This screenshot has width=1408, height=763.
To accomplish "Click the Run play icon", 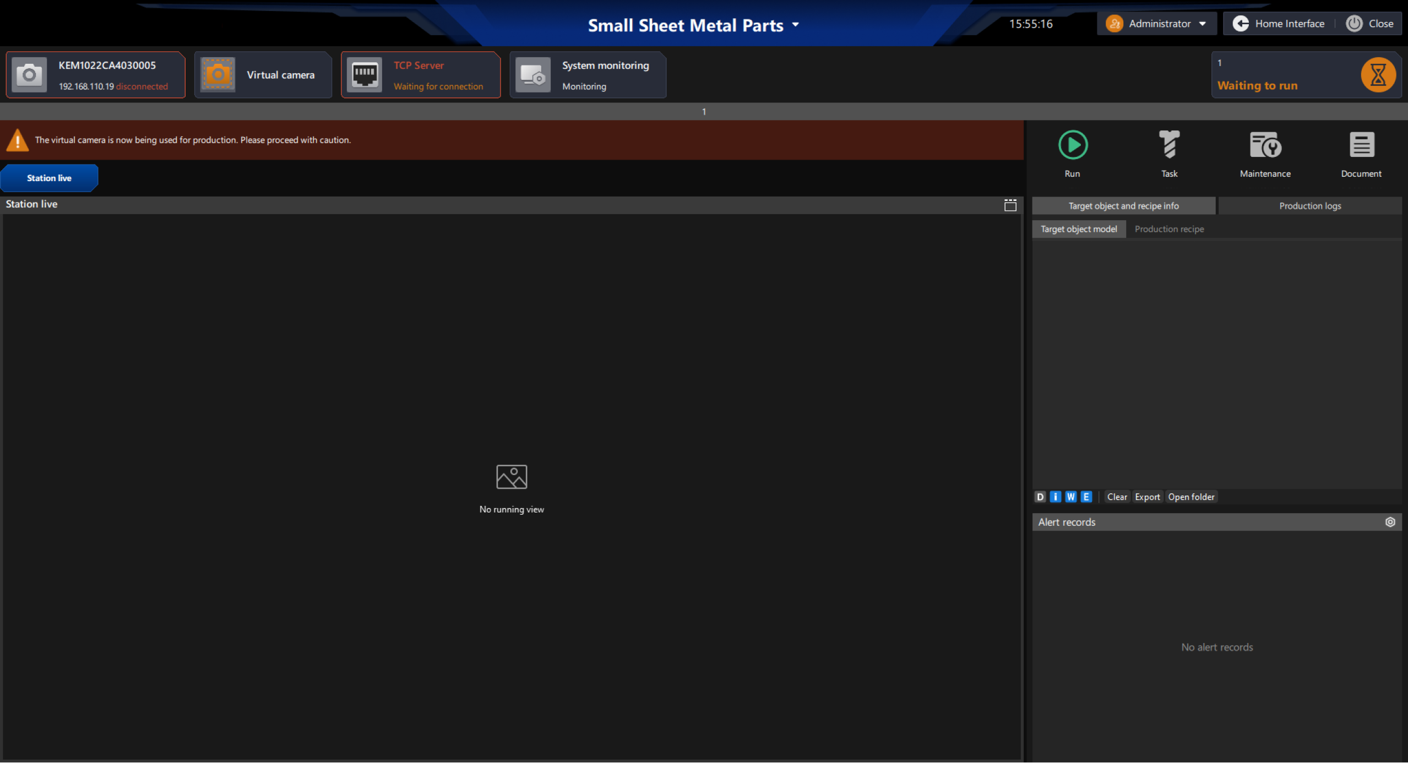I will [1072, 145].
